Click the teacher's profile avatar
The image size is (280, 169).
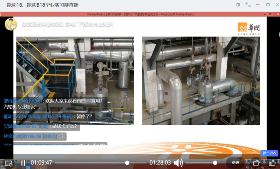click(x=11, y=24)
